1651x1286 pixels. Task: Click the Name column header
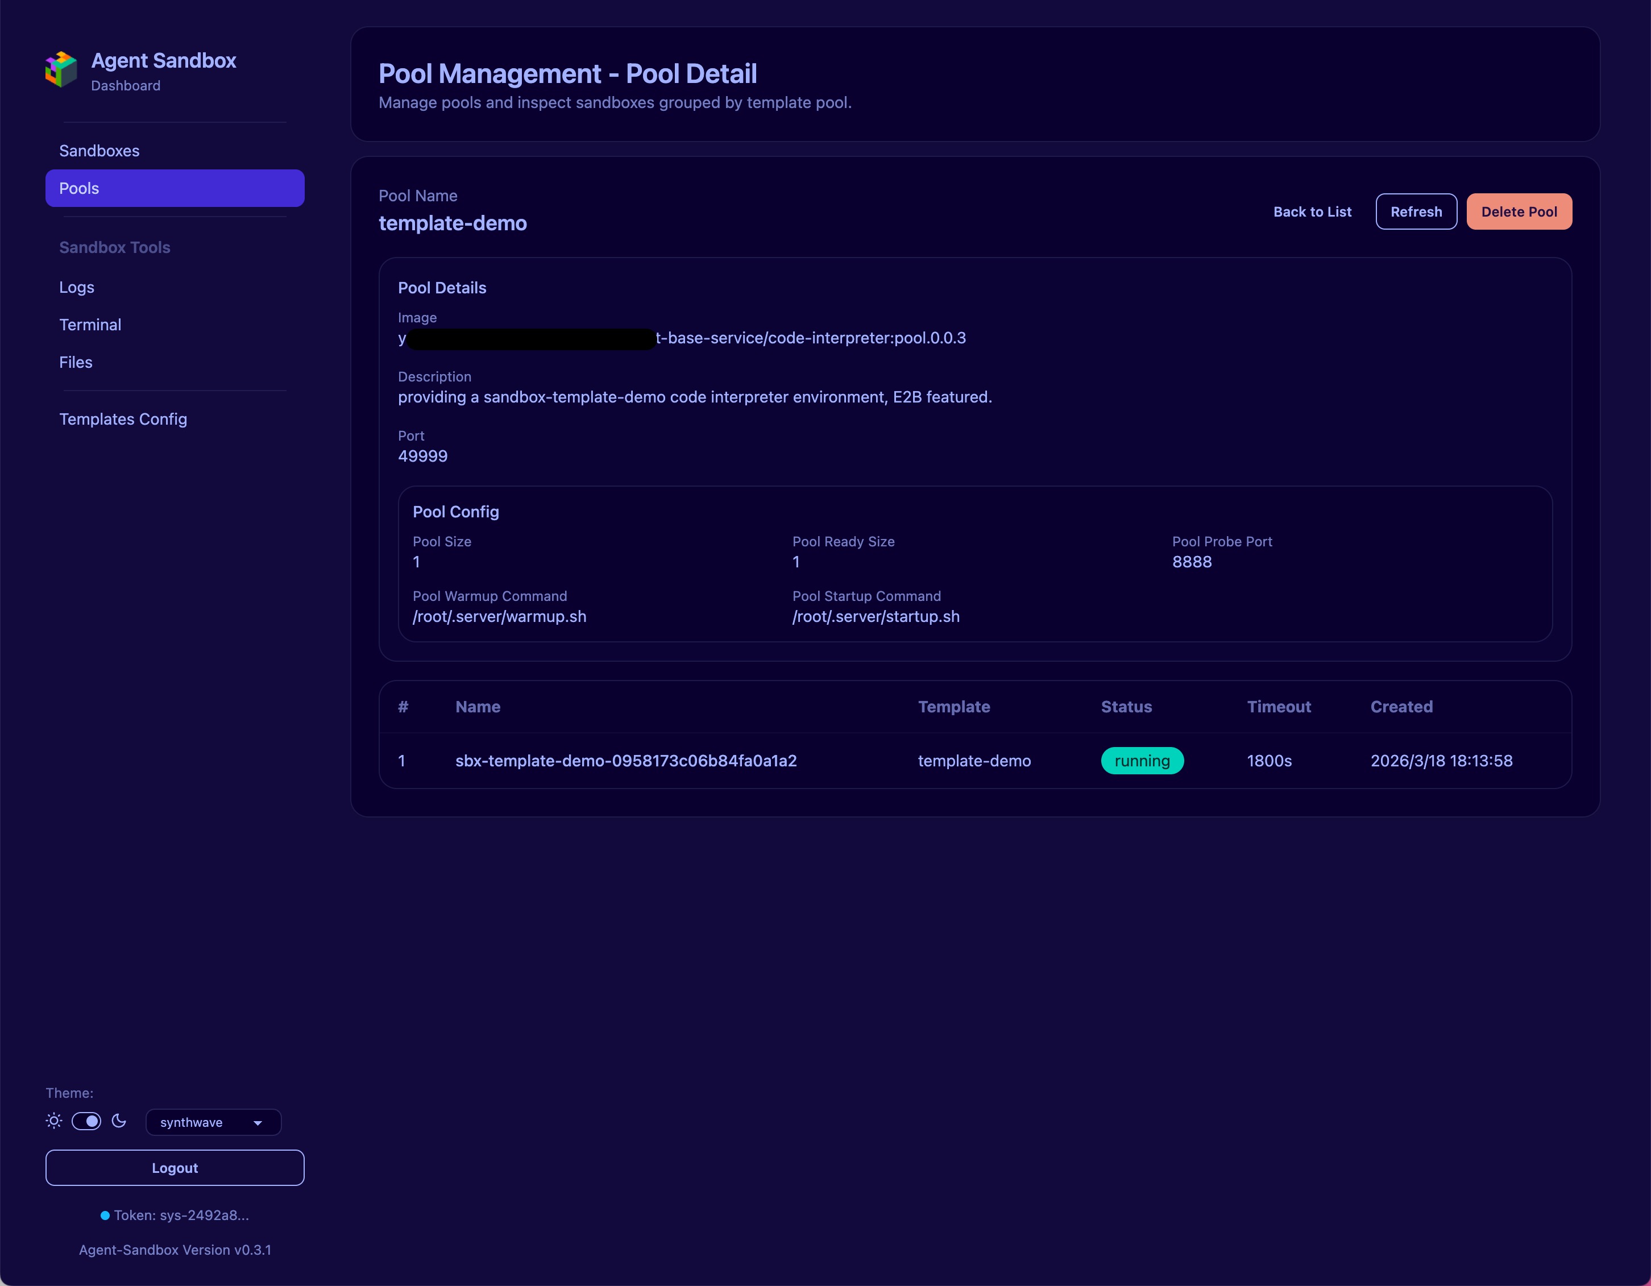coord(478,706)
